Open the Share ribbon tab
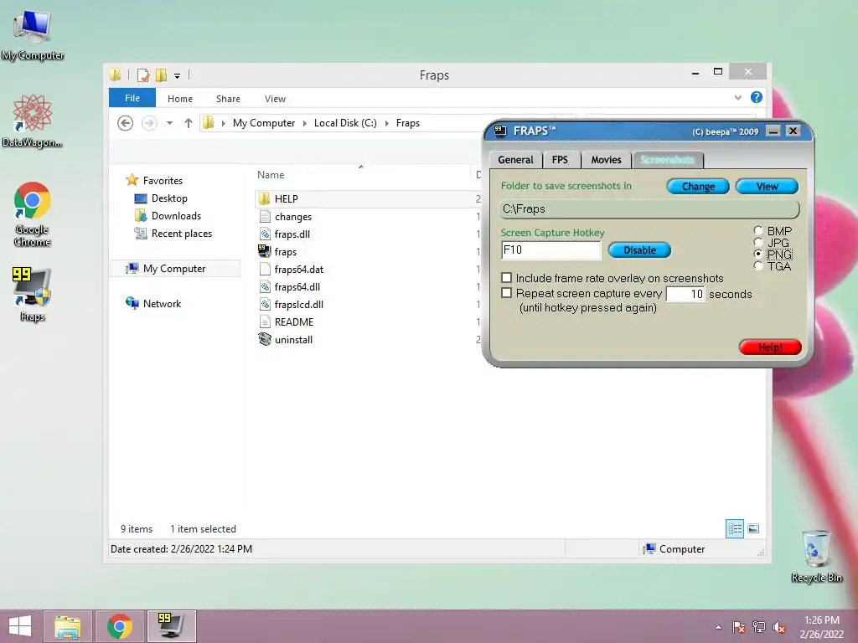Viewport: 858px width, 643px height. click(228, 99)
